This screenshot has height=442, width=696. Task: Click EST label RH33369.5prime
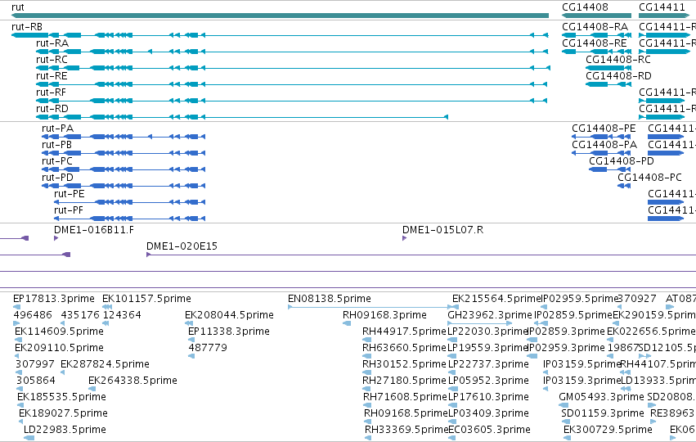point(406,430)
